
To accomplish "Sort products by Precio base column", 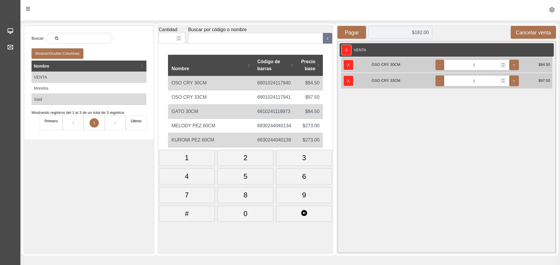I will (310, 66).
